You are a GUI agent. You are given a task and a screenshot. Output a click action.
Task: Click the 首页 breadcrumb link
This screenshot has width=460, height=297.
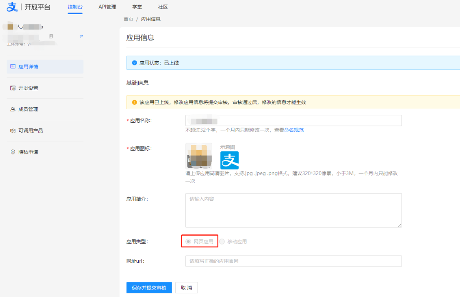click(128, 19)
